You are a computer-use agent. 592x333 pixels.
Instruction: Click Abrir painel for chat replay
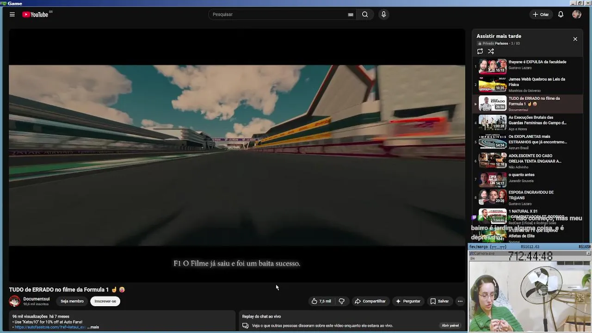450,326
